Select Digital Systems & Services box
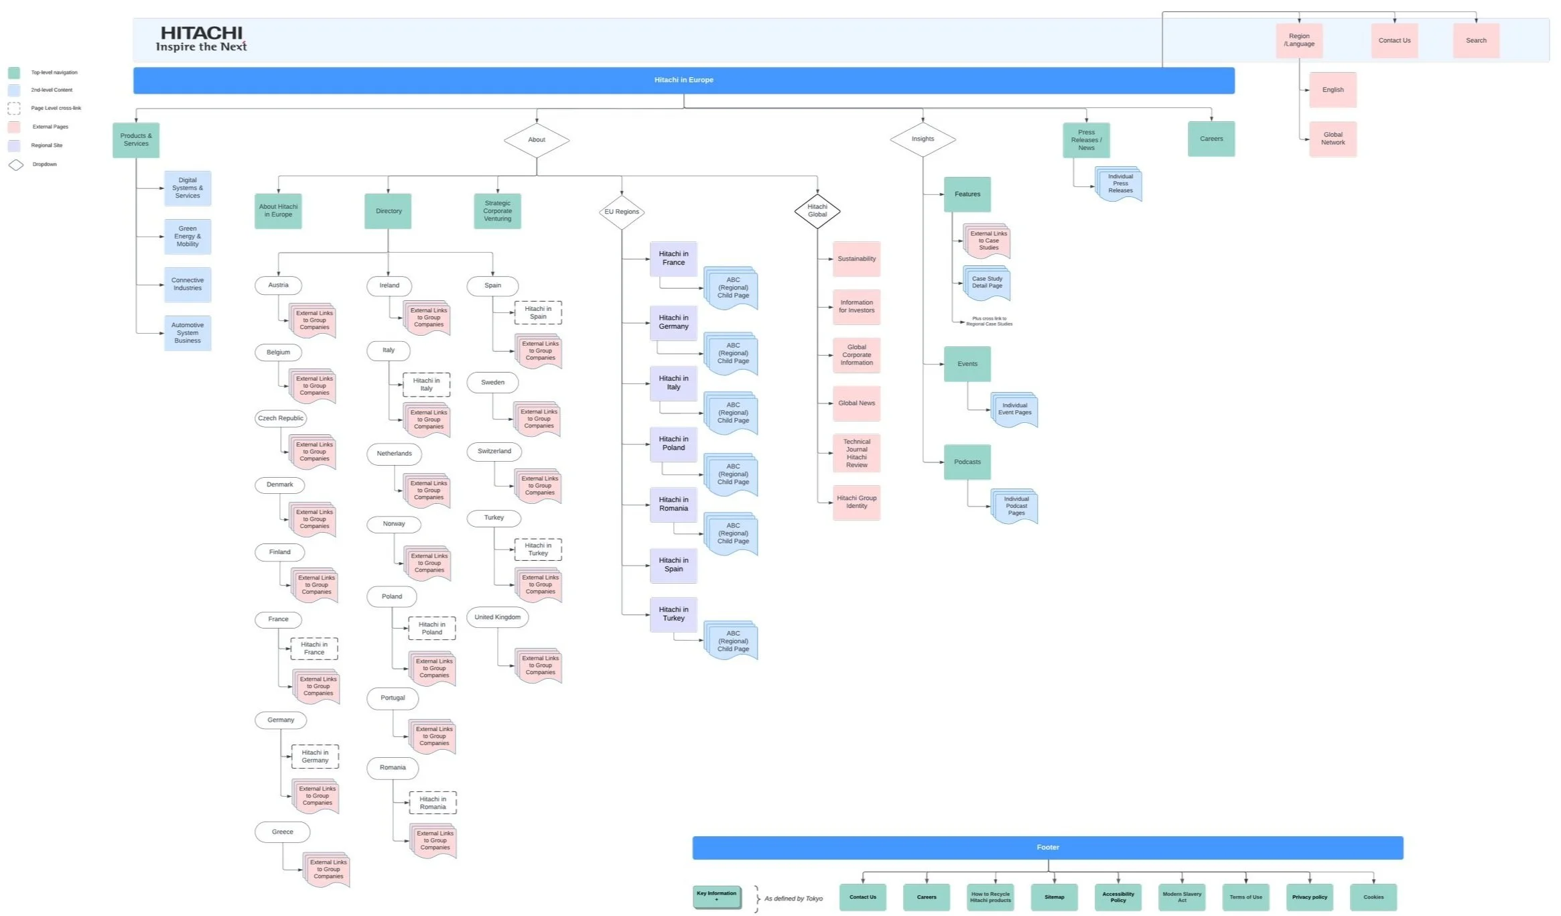 [188, 188]
